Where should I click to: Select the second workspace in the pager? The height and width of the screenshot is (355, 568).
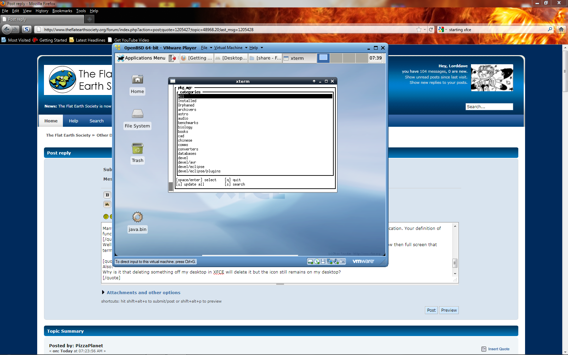(336, 58)
